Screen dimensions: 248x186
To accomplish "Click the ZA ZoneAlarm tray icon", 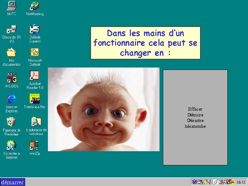I will pyautogui.click(x=231, y=182).
